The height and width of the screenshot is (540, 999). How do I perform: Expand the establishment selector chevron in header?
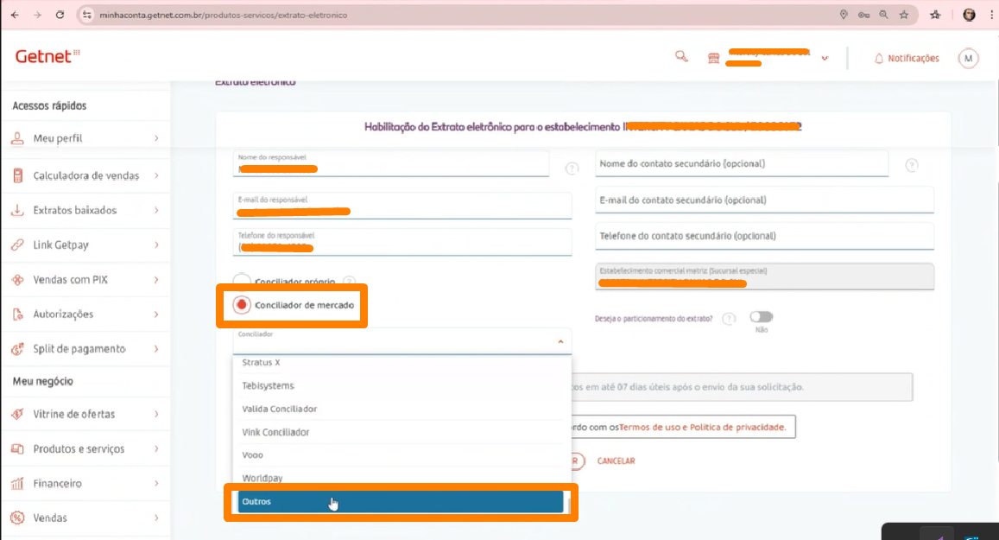[x=825, y=58]
